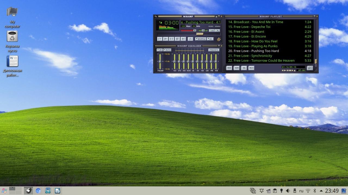Open the start menu in taskbar

tap(4, 191)
